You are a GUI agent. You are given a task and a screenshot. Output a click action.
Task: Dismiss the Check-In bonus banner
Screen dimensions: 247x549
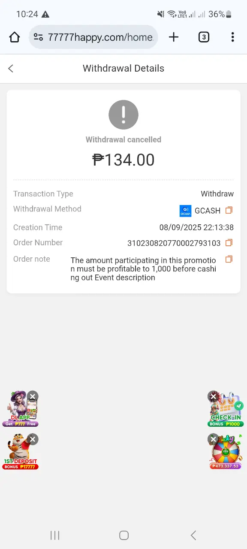coord(213,396)
